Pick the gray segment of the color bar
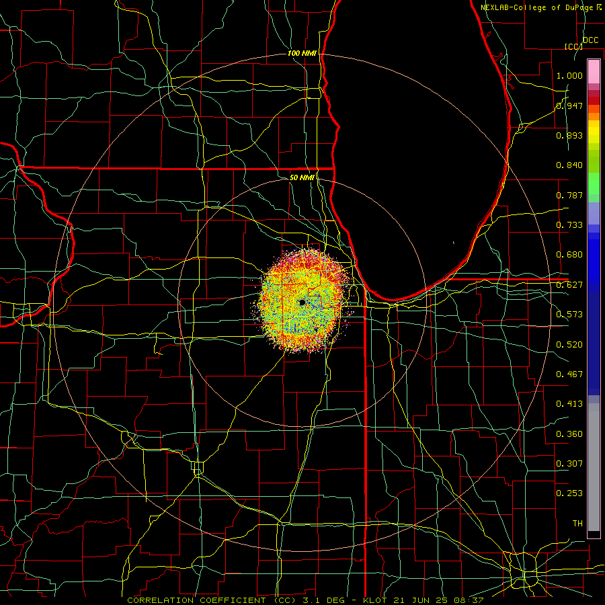The height and width of the screenshot is (605, 605). [594, 467]
